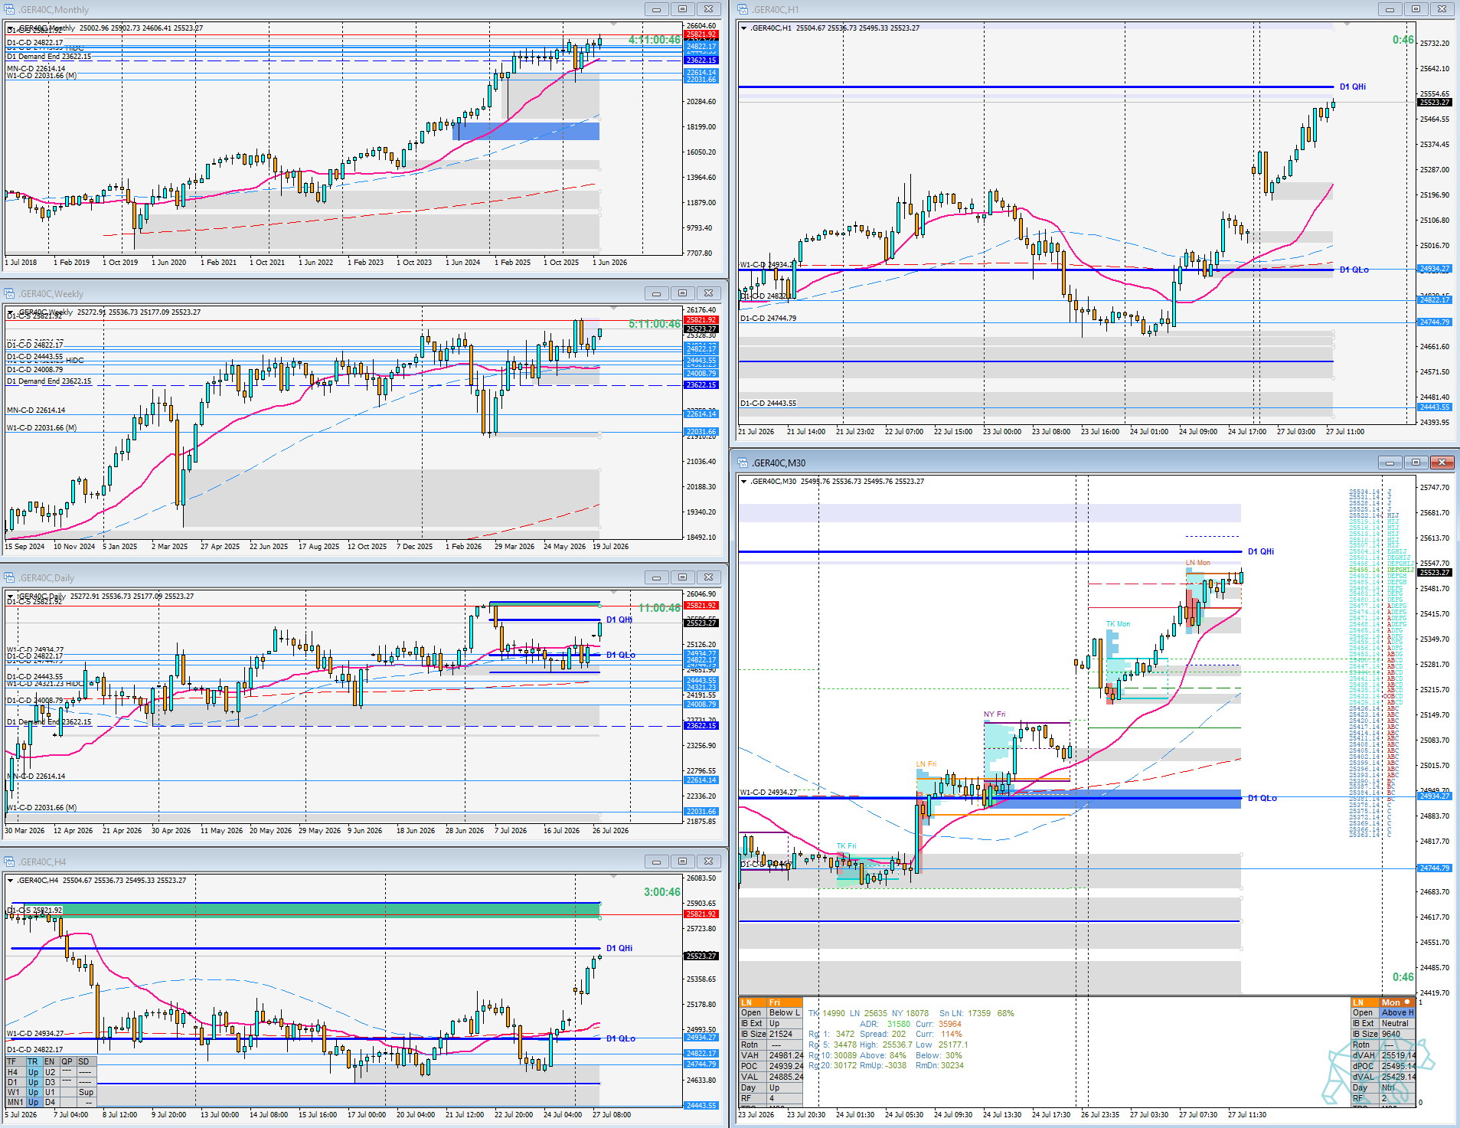Click the D1 QHi label on H1 chart

1352,87
